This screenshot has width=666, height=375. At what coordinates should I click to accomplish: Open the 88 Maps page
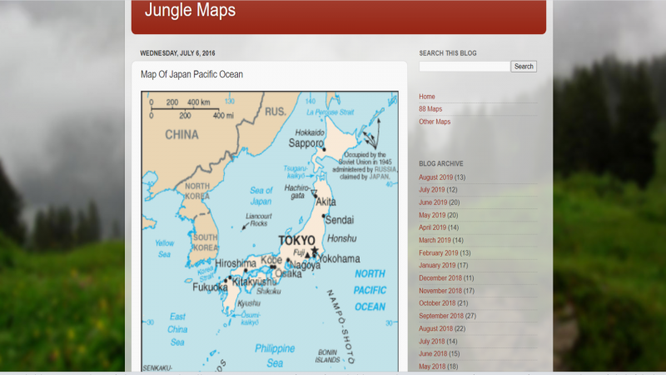click(430, 109)
